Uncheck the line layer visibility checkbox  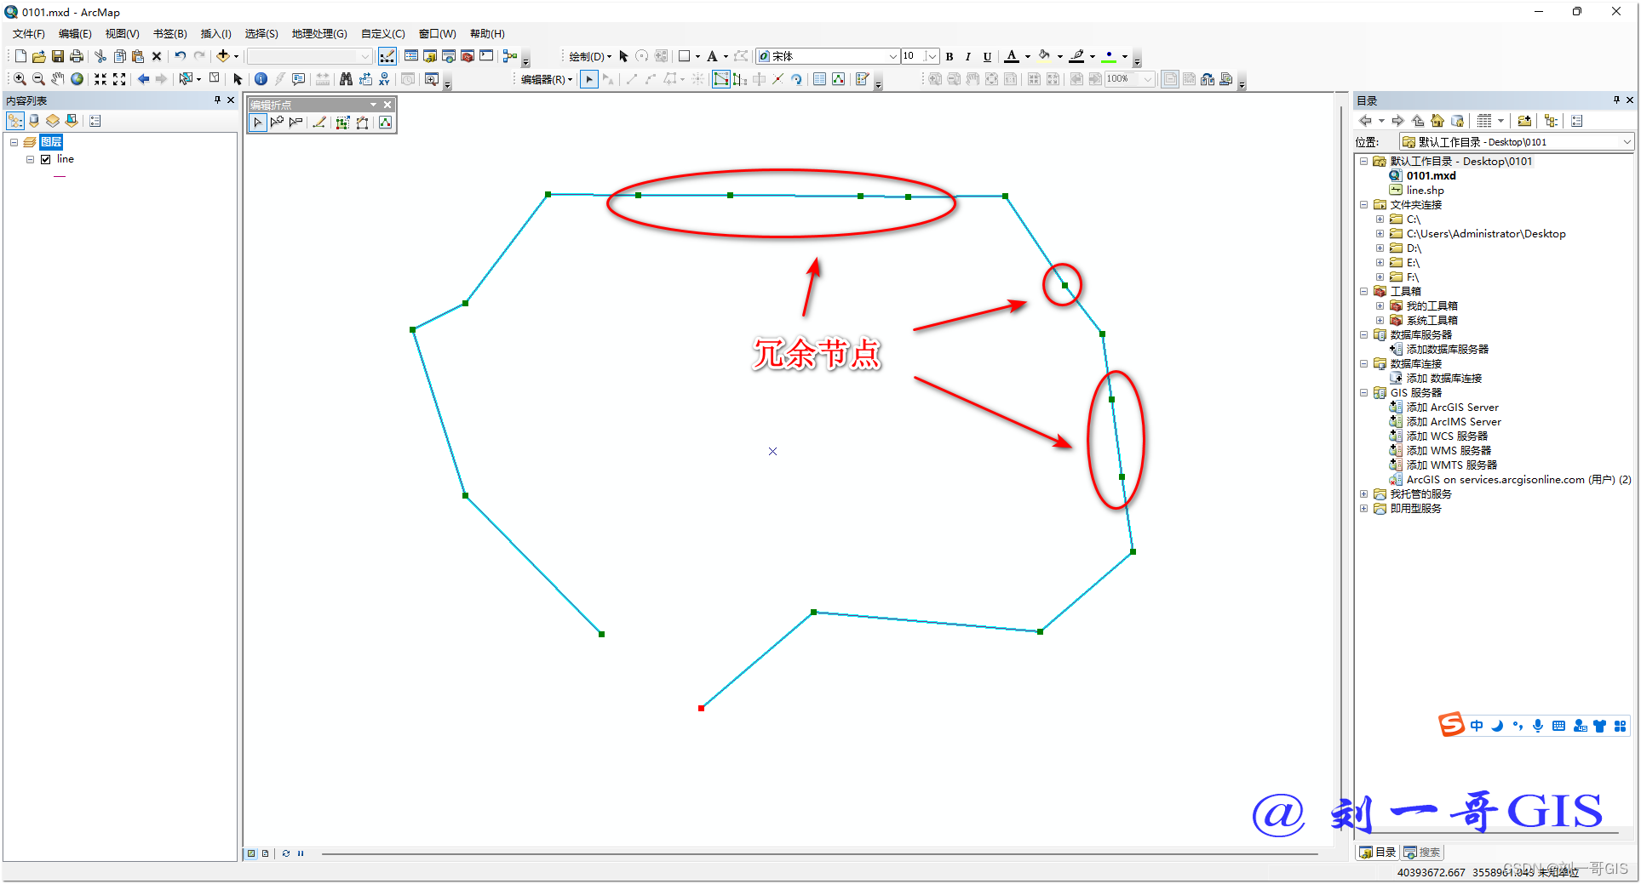(46, 159)
